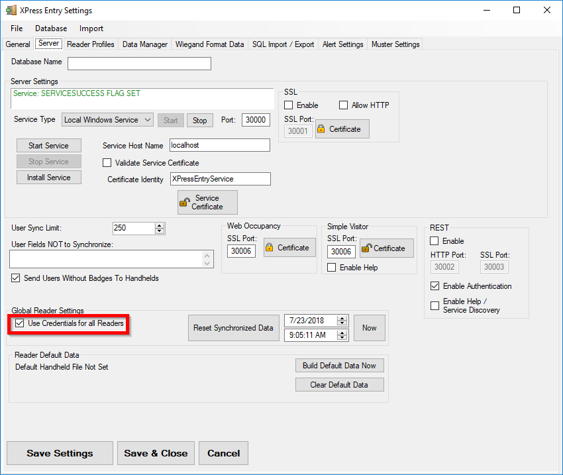This screenshot has height=475, width=563.
Task: Click the Service Certificate unlocked padlock button
Action: pyautogui.click(x=207, y=202)
